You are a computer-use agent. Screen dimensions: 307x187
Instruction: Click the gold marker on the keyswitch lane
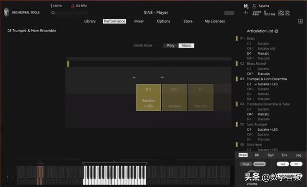(68, 64)
